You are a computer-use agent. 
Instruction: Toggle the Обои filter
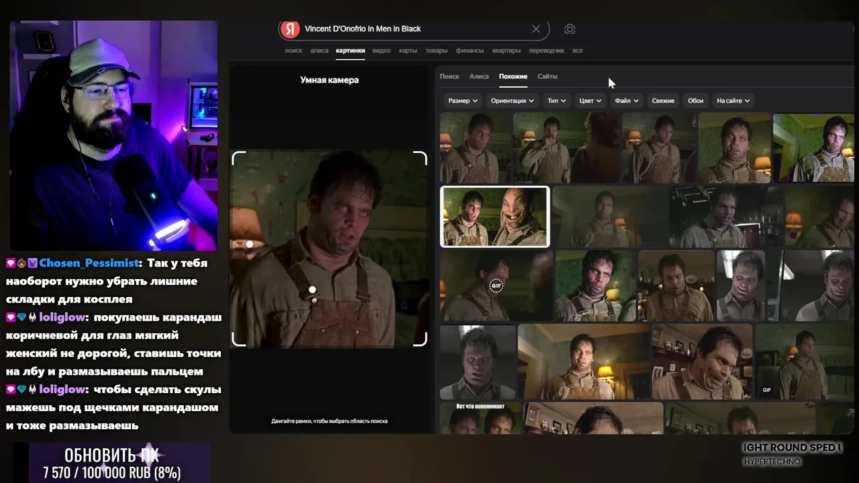tap(695, 101)
